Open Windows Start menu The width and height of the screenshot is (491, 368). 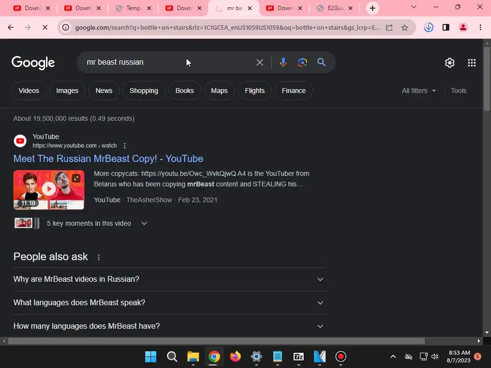point(151,356)
